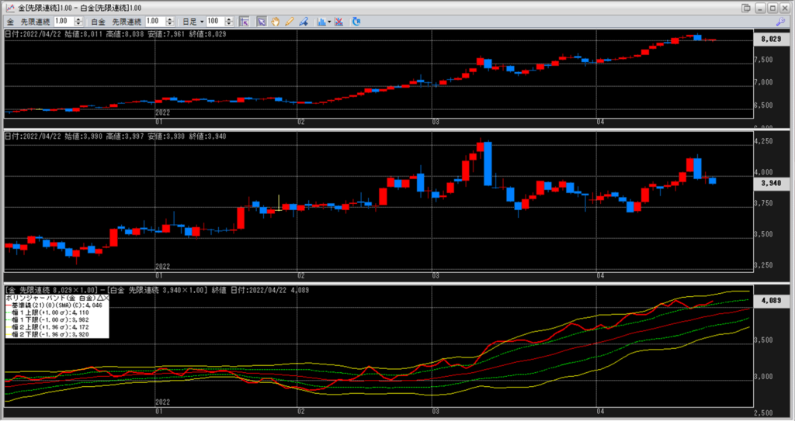Click the 金 symbol label in toolbar
Screen dimensions: 795x421
tap(10, 21)
